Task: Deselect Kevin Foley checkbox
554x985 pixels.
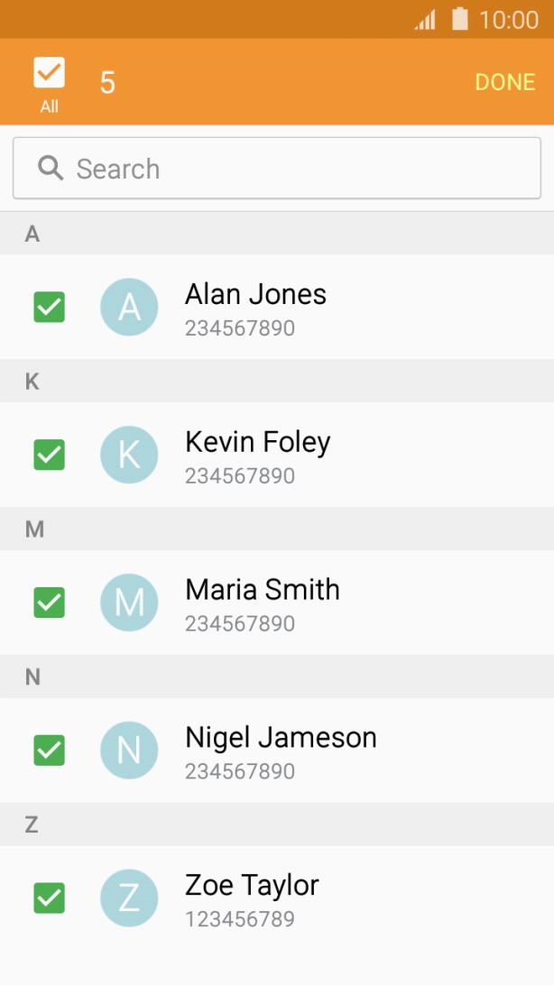Action: (x=49, y=455)
